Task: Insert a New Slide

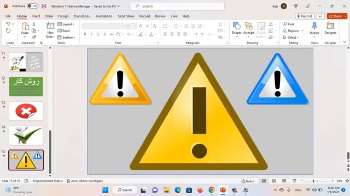Action: [x=50, y=30]
